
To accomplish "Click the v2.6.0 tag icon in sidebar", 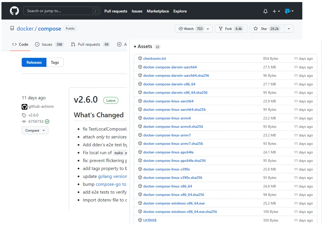I will click(x=24, y=115).
